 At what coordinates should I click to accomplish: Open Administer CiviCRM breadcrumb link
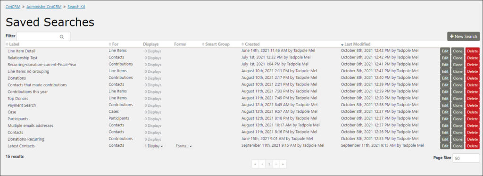click(44, 7)
